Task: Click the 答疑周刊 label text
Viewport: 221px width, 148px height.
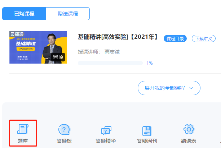Action: click(147, 141)
